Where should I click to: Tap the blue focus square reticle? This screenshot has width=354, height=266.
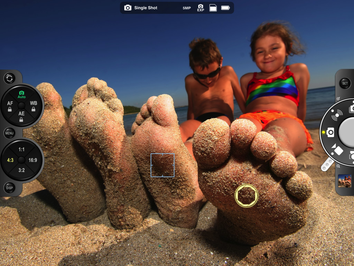pos(162,165)
